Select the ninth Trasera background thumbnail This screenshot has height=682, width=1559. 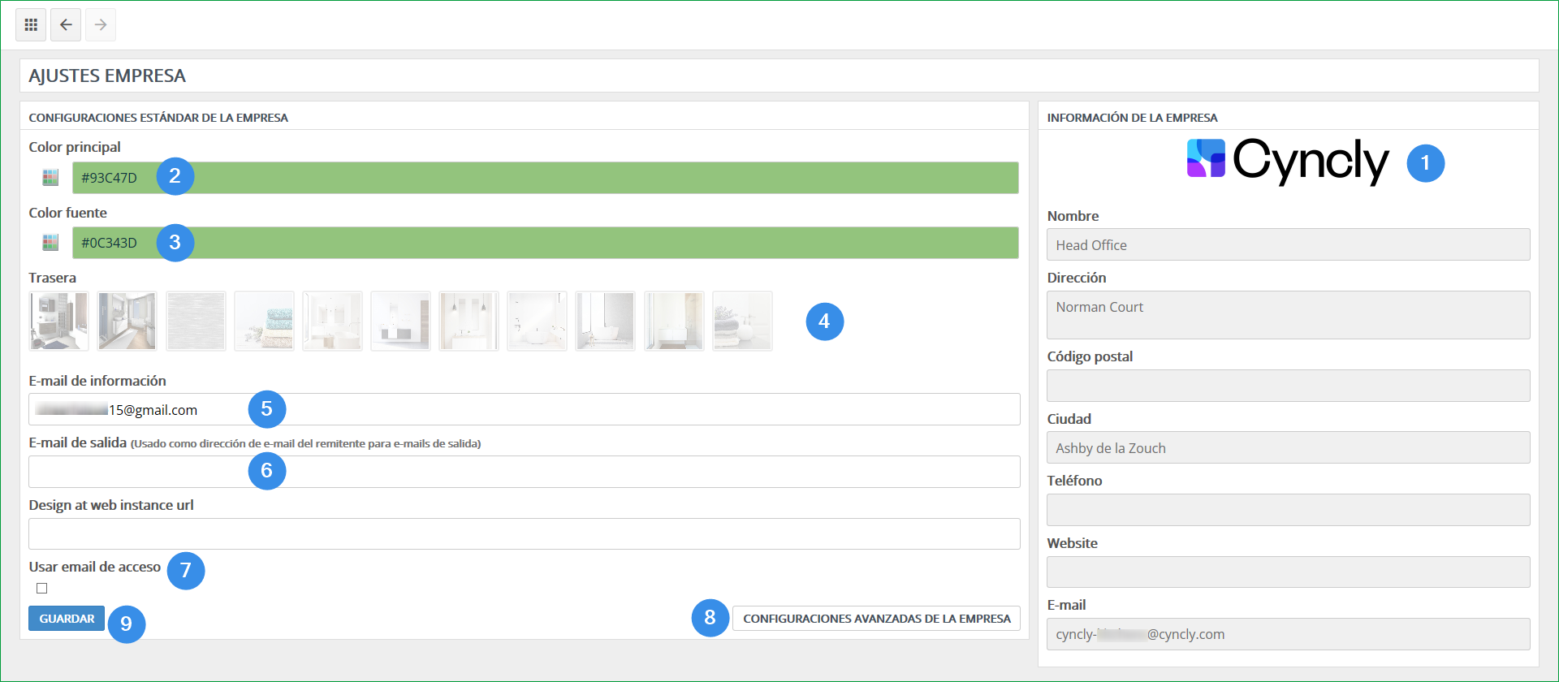605,321
